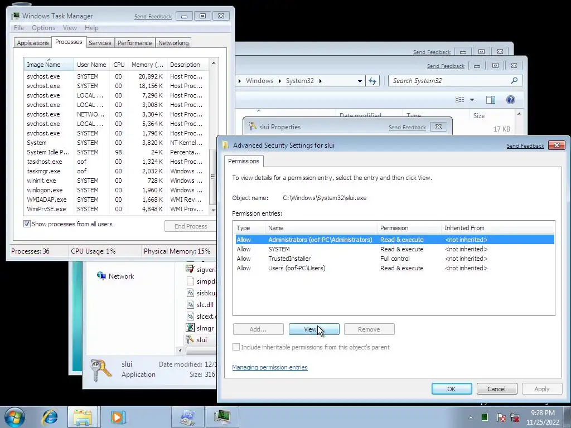Launch Internet Explorer from the taskbar
Image resolution: width=571 pixels, height=428 pixels.
point(50,417)
